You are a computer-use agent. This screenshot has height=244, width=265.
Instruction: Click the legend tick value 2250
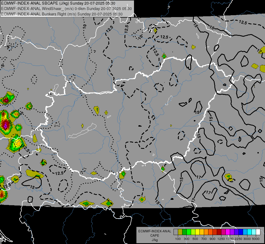238,239
